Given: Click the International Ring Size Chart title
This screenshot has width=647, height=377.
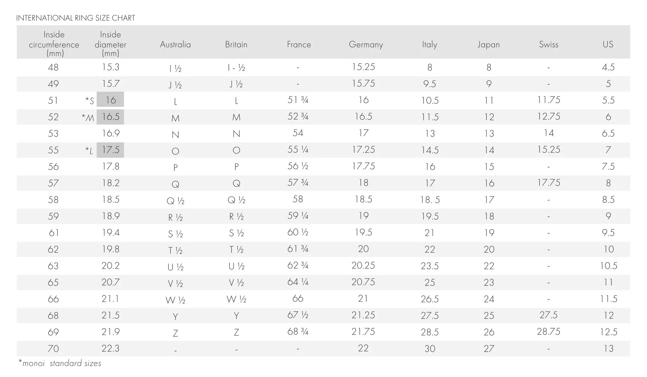Looking at the screenshot, I should pos(76,18).
